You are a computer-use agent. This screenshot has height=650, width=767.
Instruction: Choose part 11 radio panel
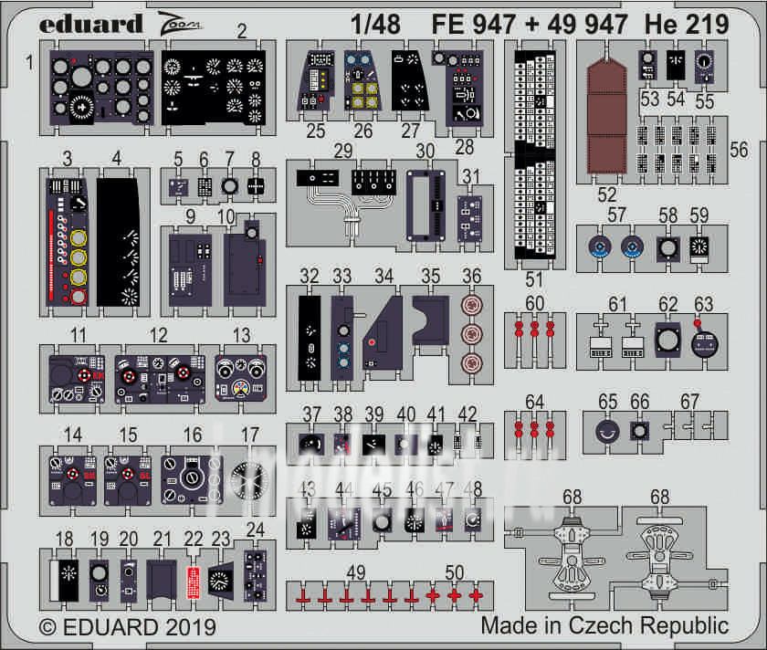(x=77, y=380)
